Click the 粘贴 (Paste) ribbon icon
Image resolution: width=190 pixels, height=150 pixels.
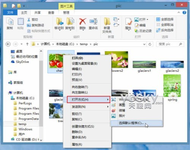pos(21,24)
